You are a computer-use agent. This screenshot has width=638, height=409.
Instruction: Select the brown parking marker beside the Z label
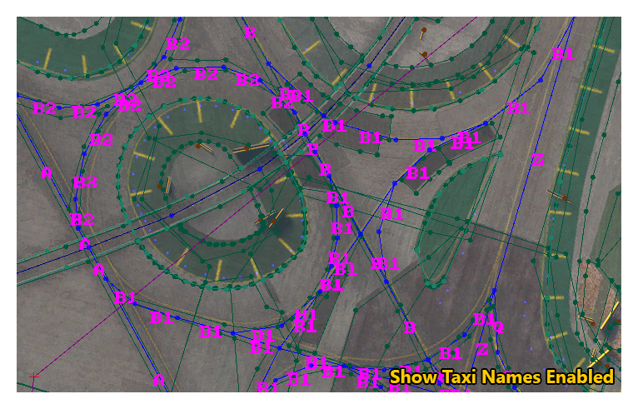[x=563, y=197]
